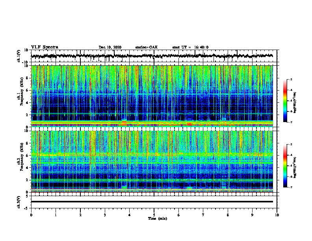312x241 pixels.
Task: Click time axis tick label "7"
Action: [x=203, y=215]
